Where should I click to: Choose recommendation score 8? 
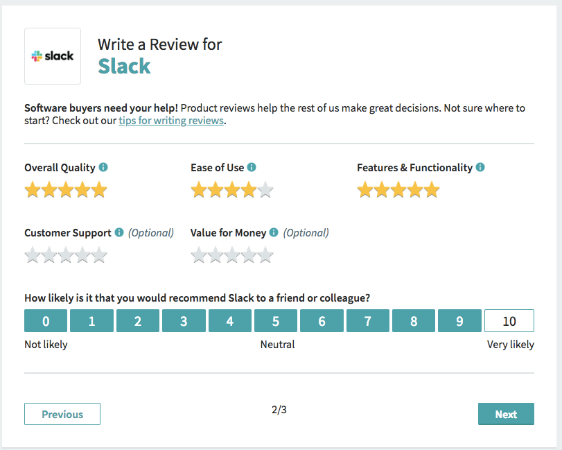tap(414, 321)
